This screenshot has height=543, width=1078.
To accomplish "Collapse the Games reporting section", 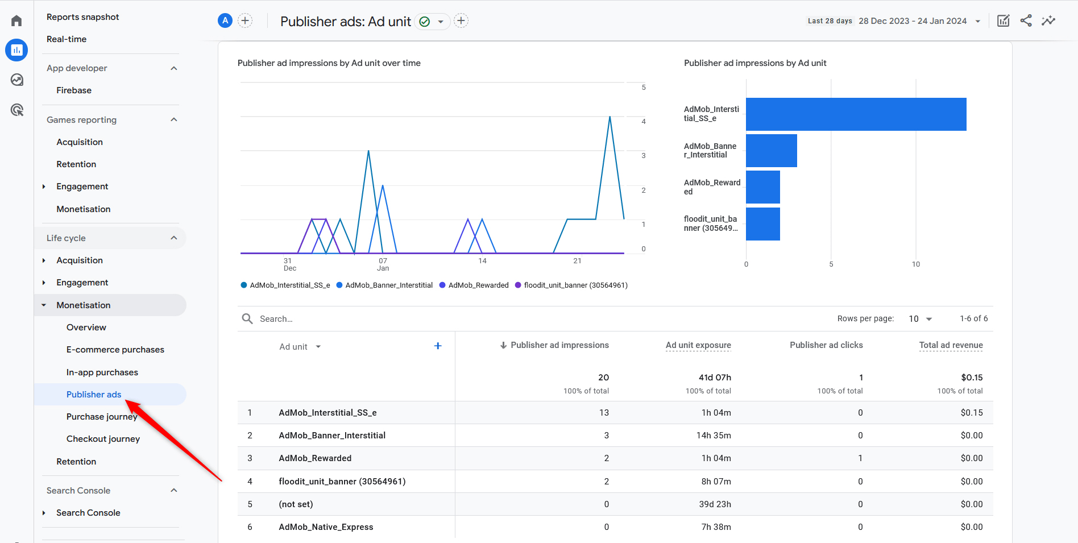I will click(x=174, y=119).
